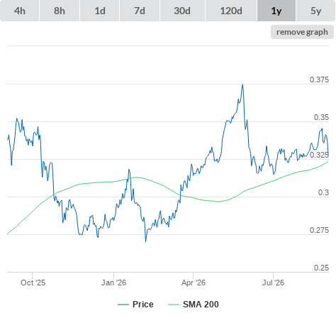Show the 1d chart range
The width and height of the screenshot is (336, 323).
[100, 11]
